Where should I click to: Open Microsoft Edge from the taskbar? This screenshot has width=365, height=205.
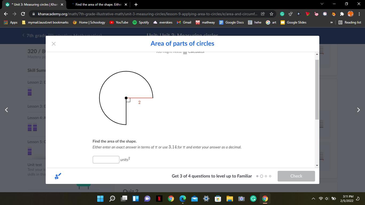(x=183, y=199)
